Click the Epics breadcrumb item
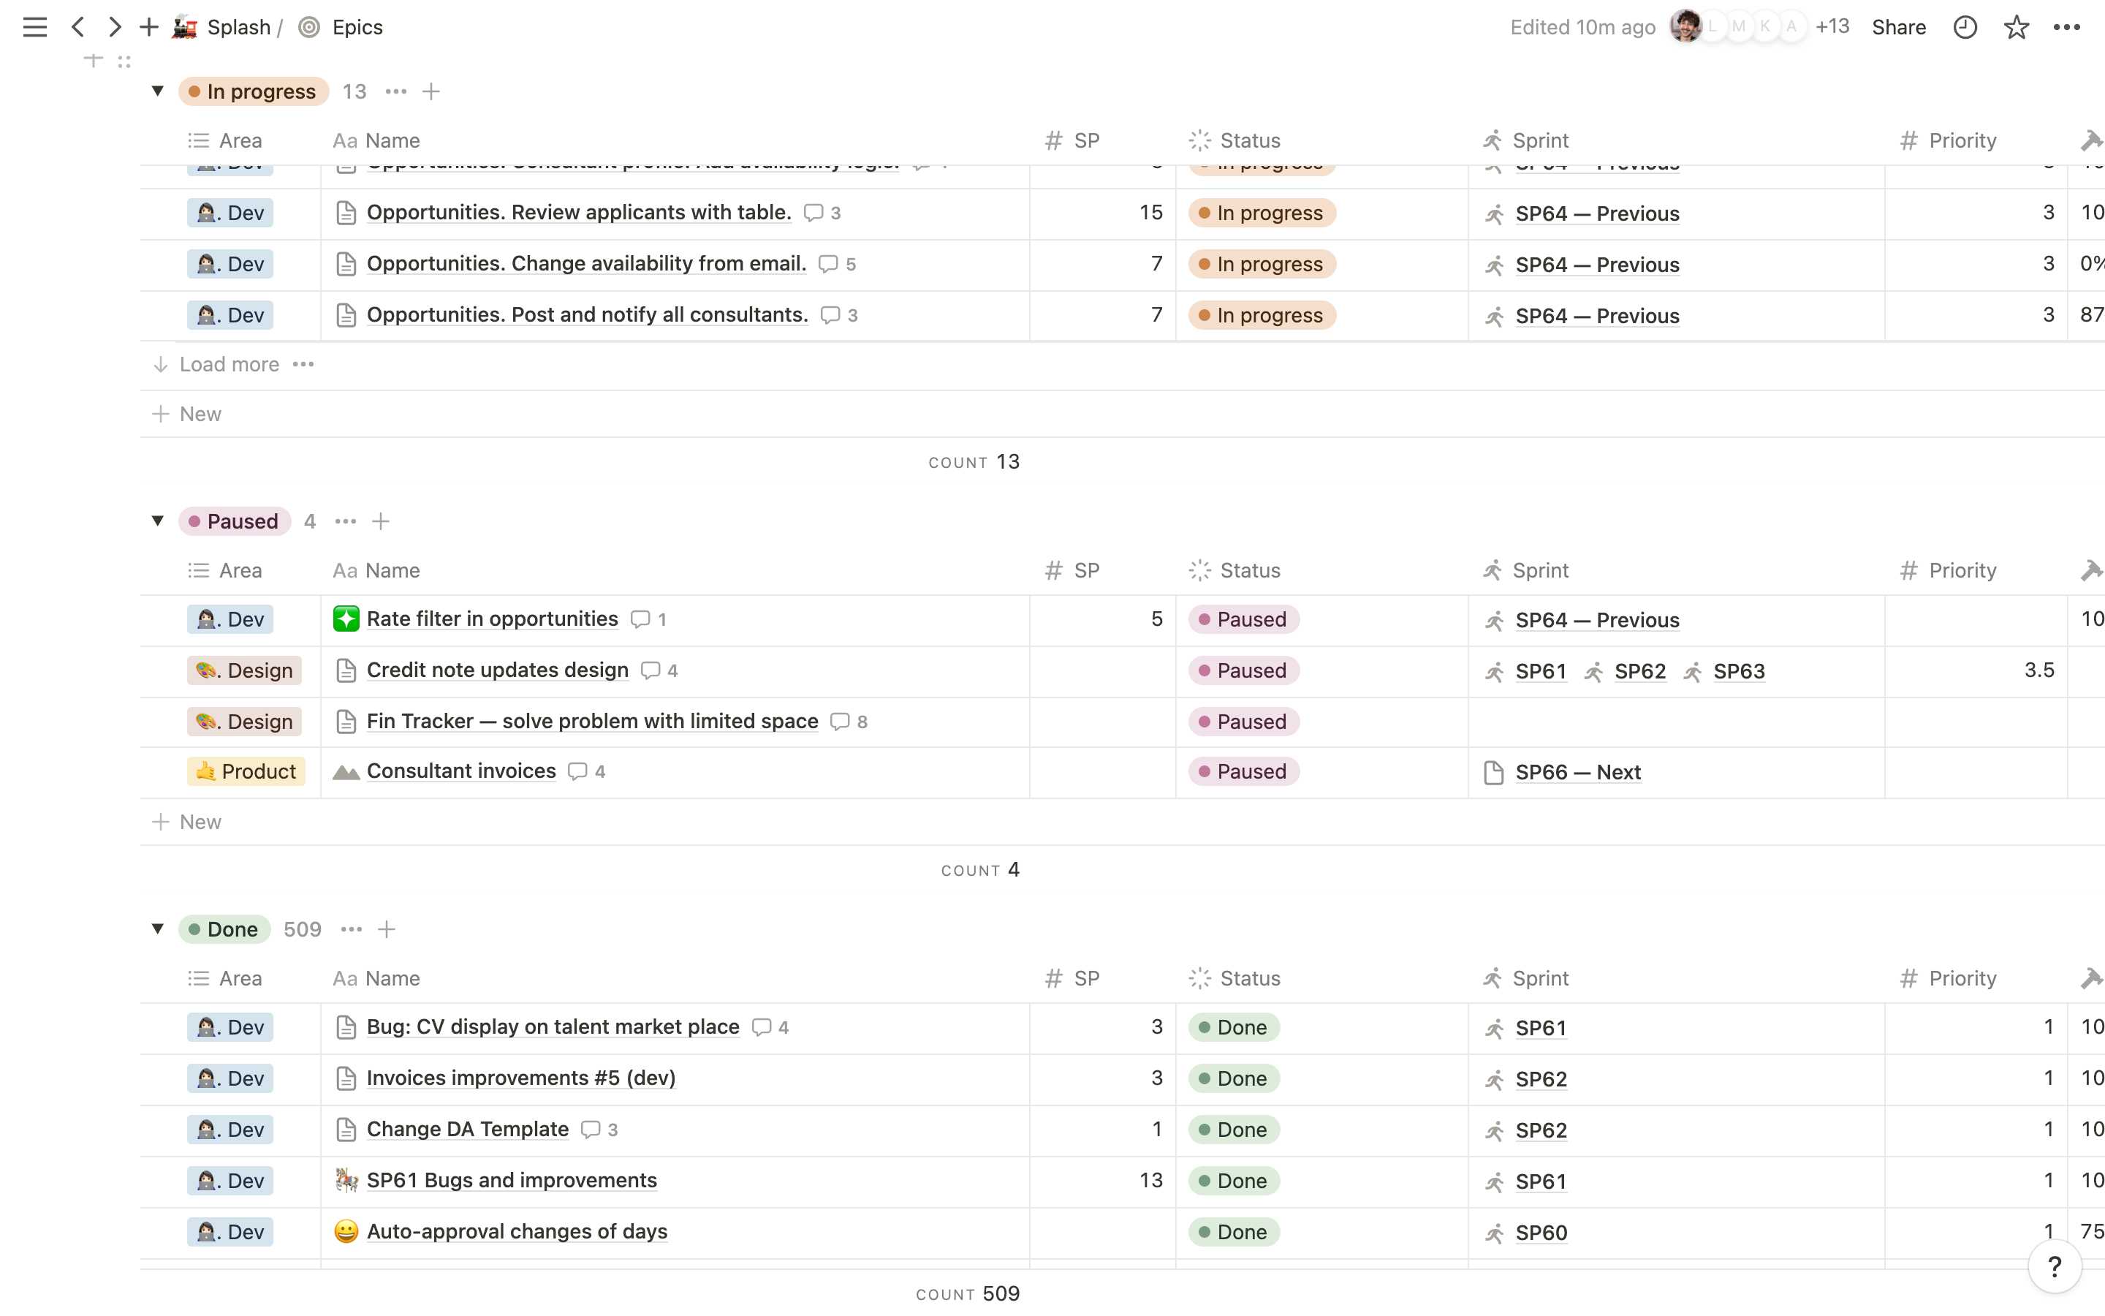This screenshot has width=2105, height=1316. 357,27
